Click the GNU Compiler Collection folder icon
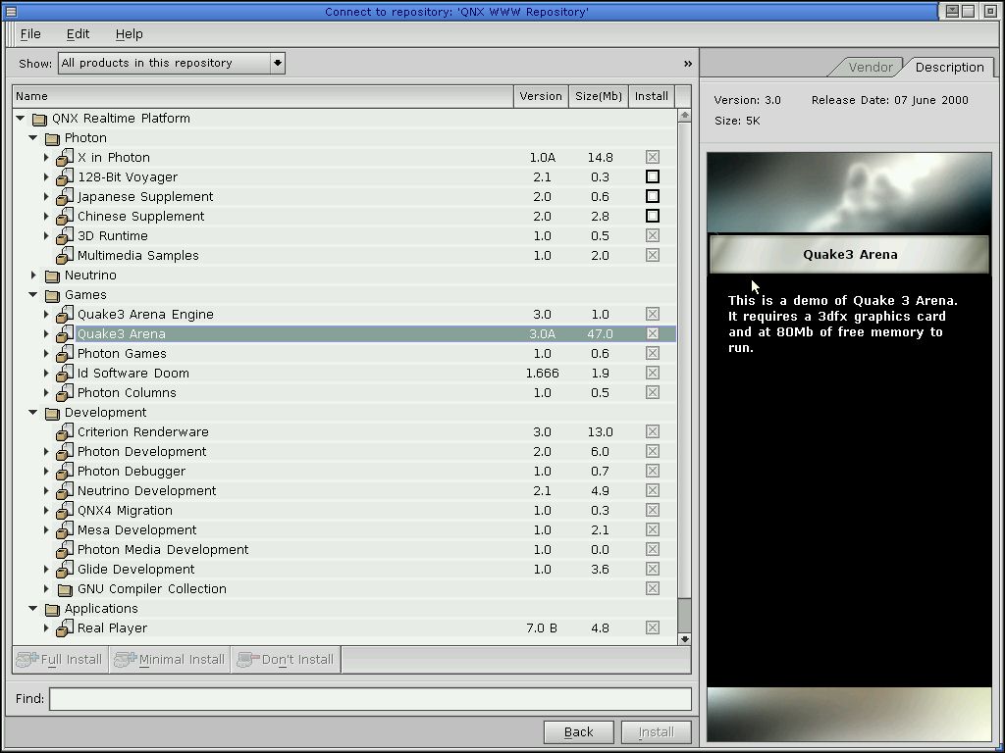The height and width of the screenshot is (753, 1005). pos(65,589)
